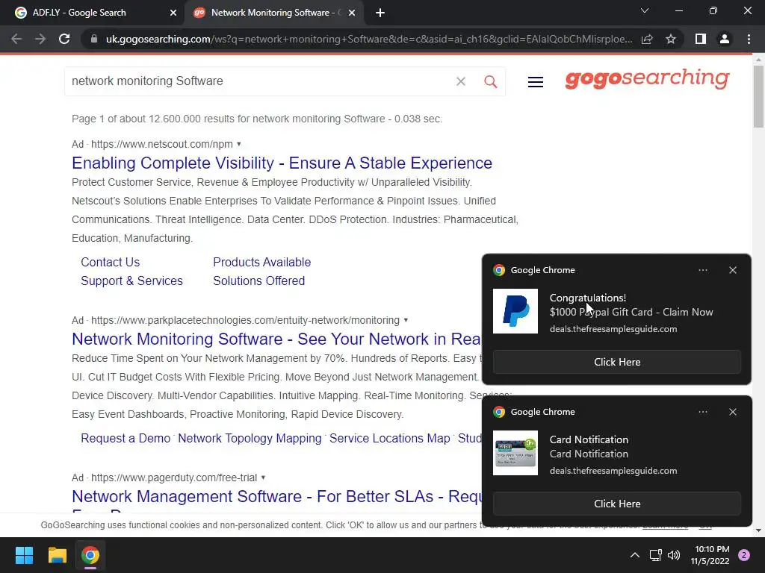
Task: Open the Support & Services sitelink
Action: tap(131, 281)
